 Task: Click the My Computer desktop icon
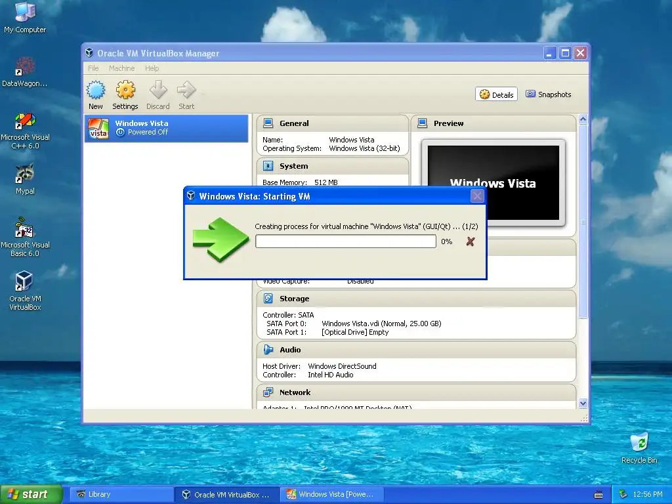(25, 12)
